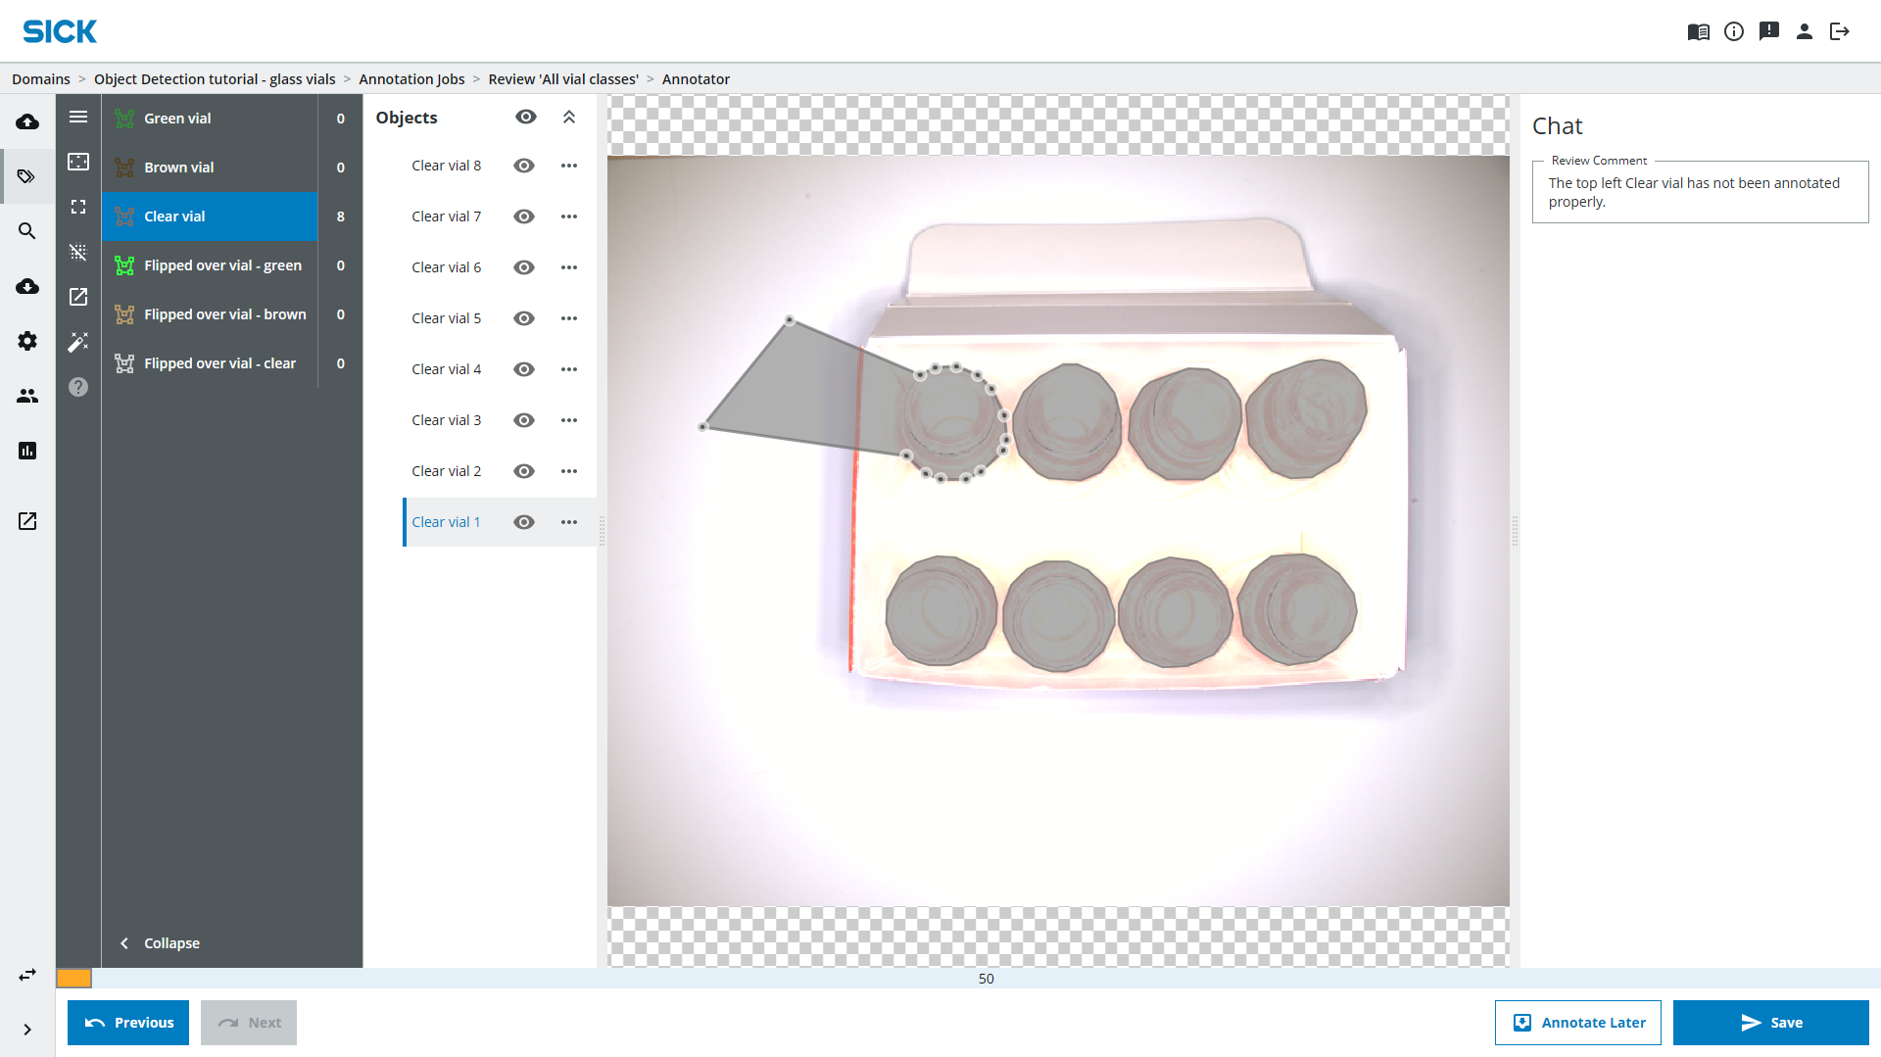The width and height of the screenshot is (1881, 1057).
Task: Click the bounding box tool icon
Action: click(78, 162)
